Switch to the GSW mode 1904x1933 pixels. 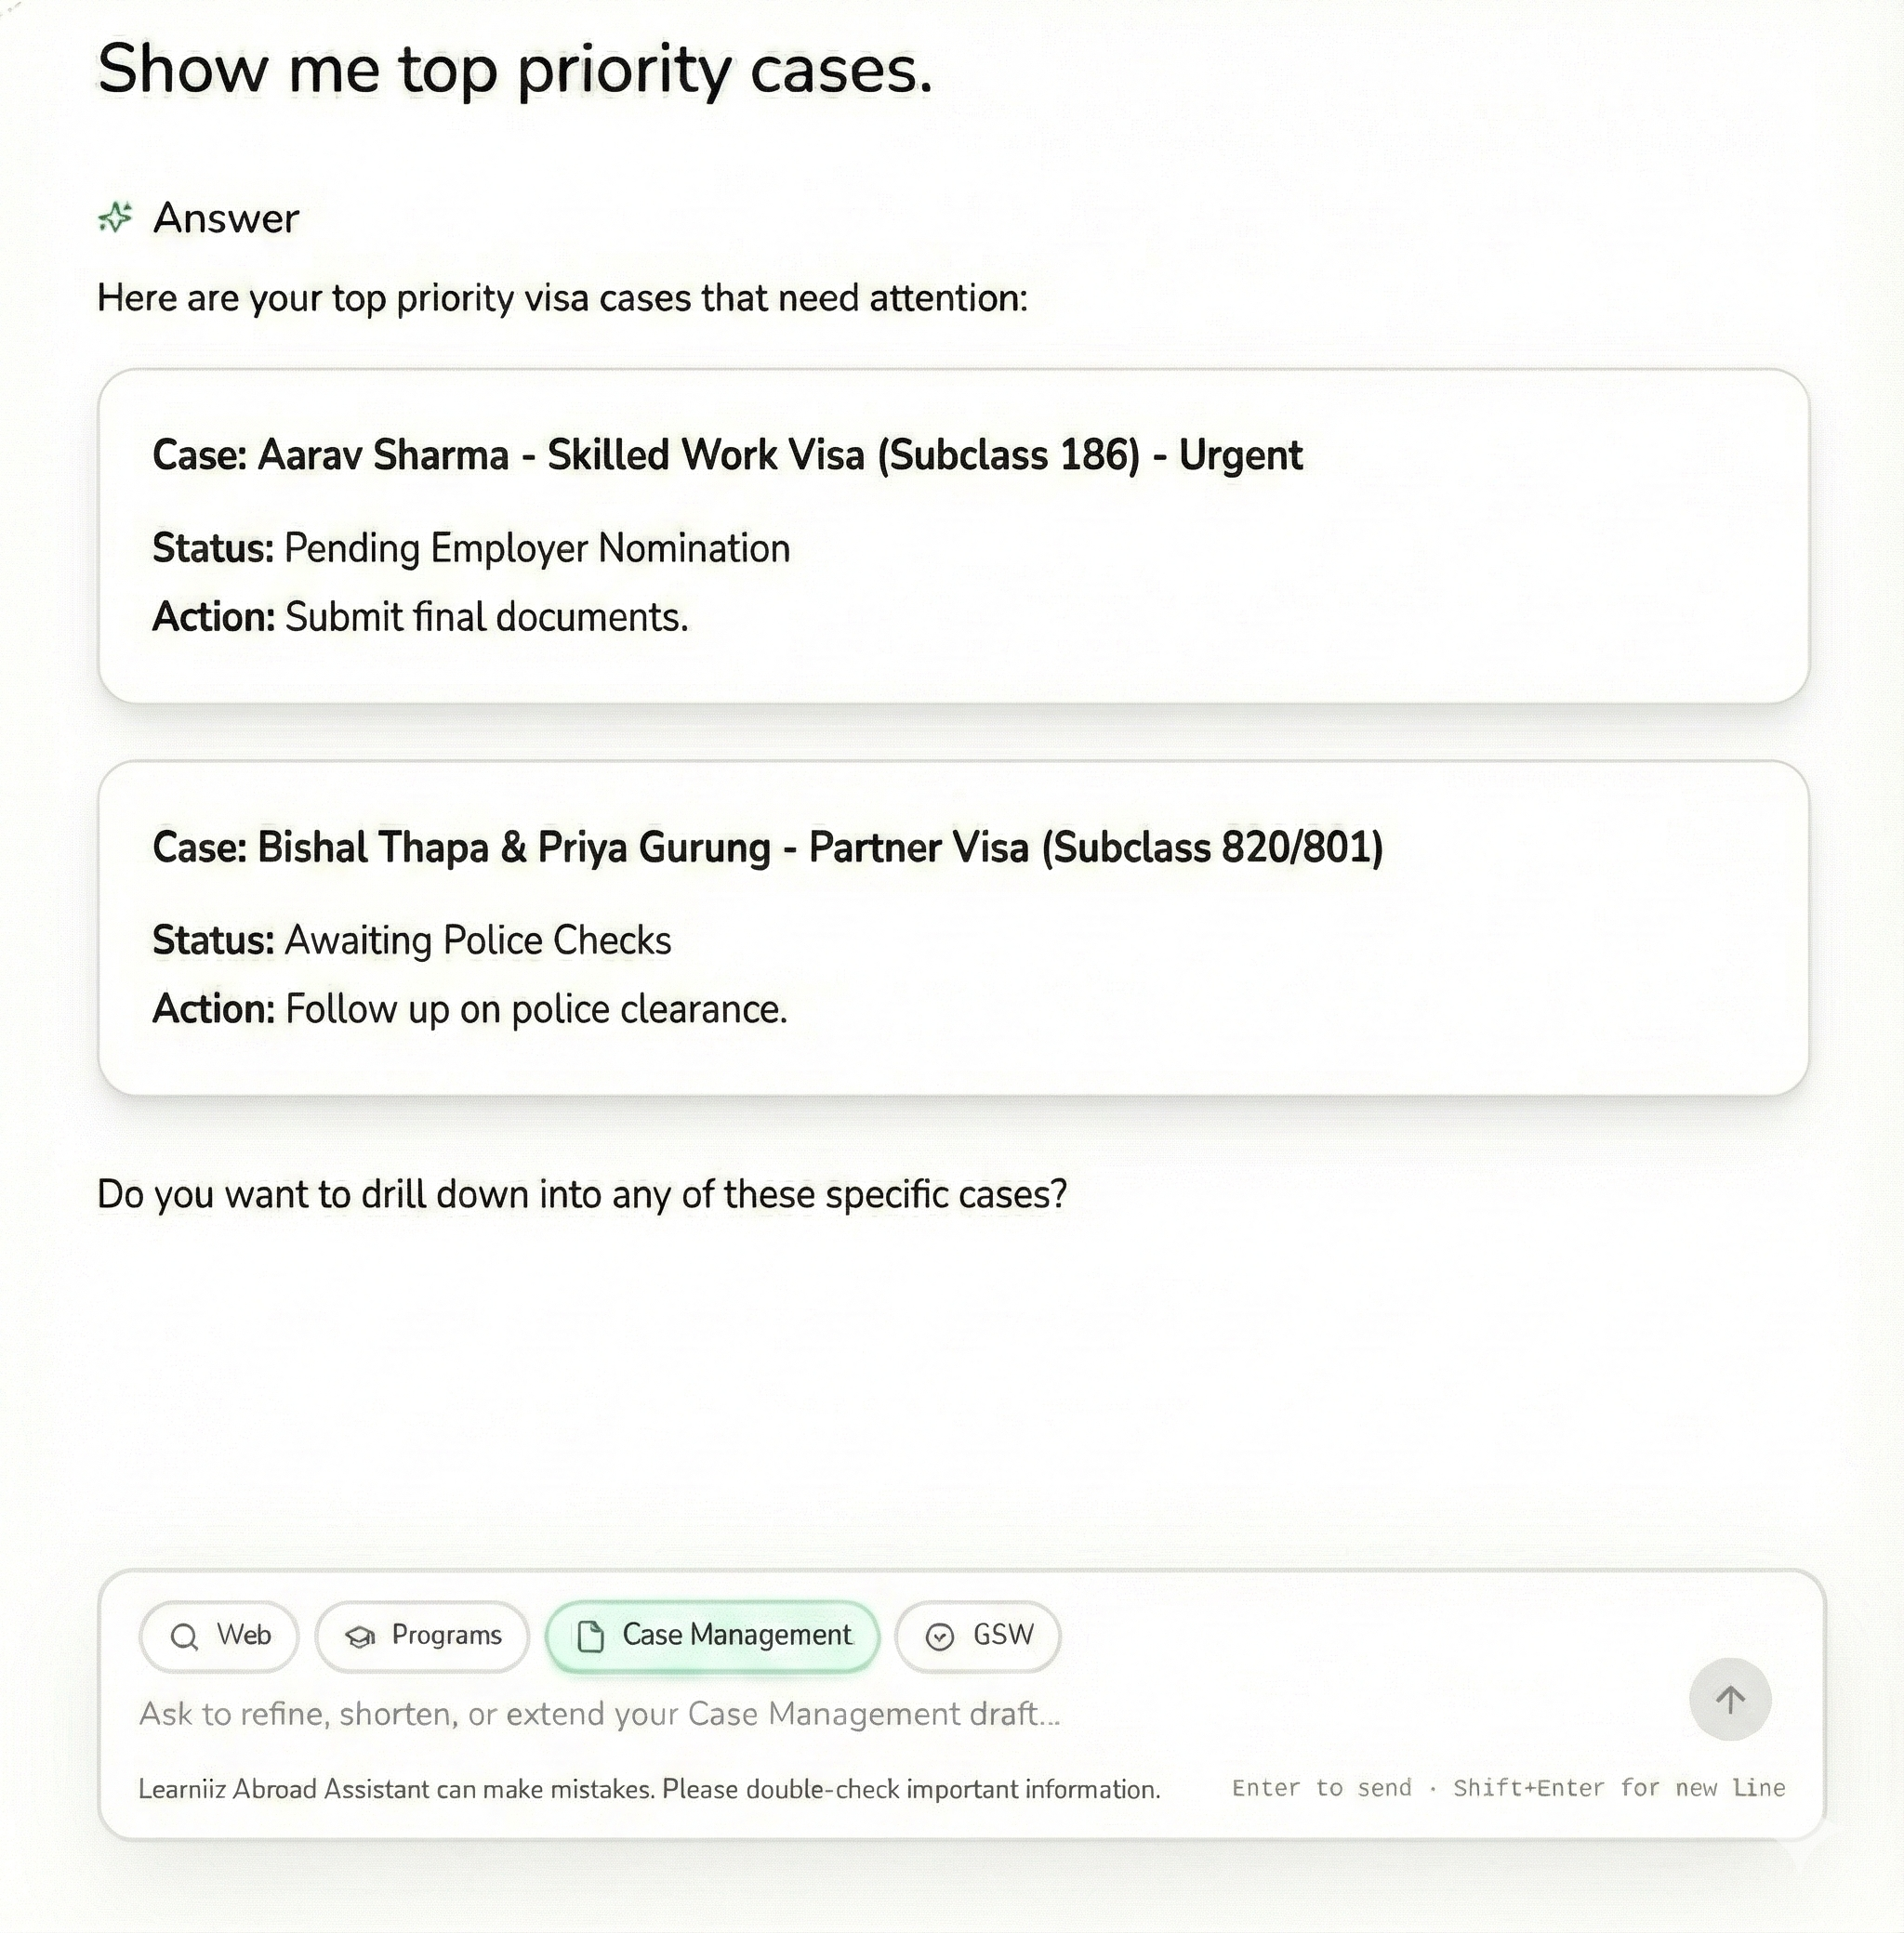pyautogui.click(x=977, y=1637)
